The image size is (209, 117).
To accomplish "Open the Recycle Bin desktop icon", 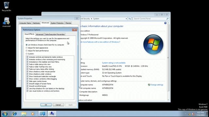I will (6, 6).
